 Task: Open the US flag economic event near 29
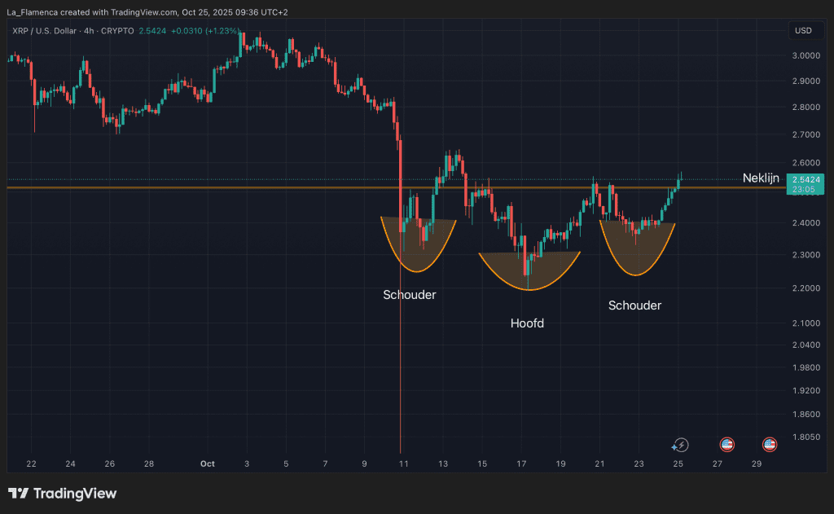[x=769, y=445]
